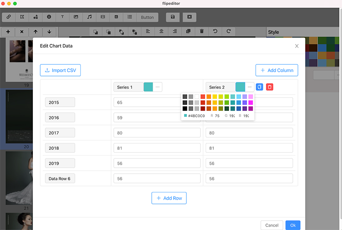Click Series 2 teal color swatch
The width and height of the screenshot is (342, 230).
point(240,87)
